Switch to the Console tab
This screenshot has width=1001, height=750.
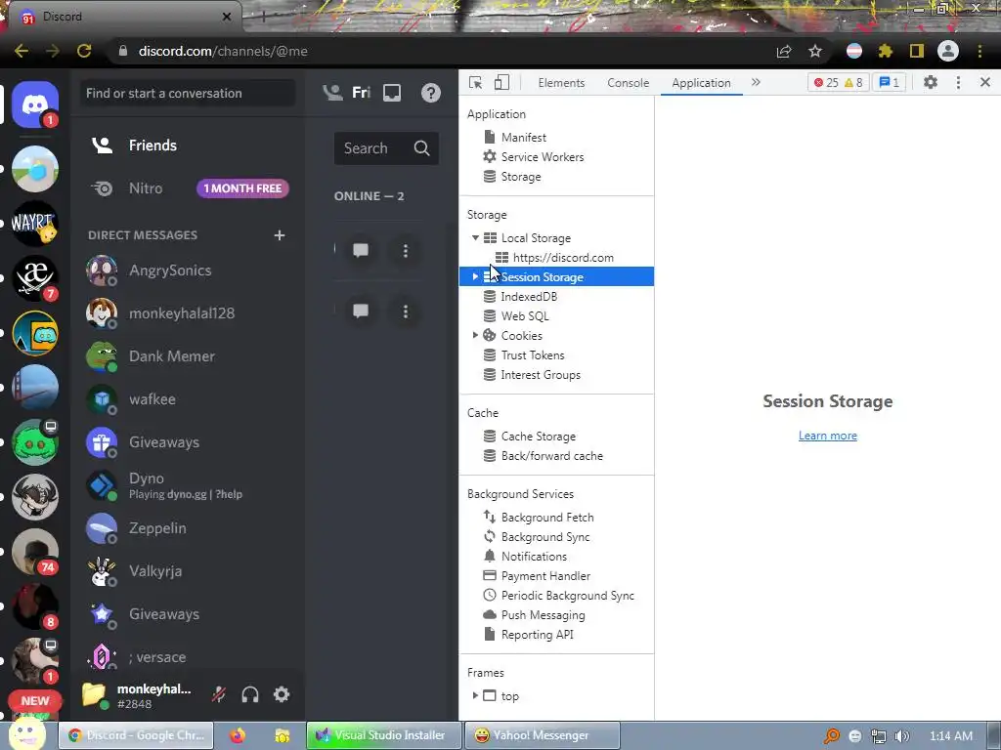(629, 83)
